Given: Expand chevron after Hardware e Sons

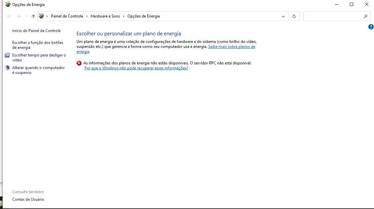Looking at the screenshot, I should point(123,16).
